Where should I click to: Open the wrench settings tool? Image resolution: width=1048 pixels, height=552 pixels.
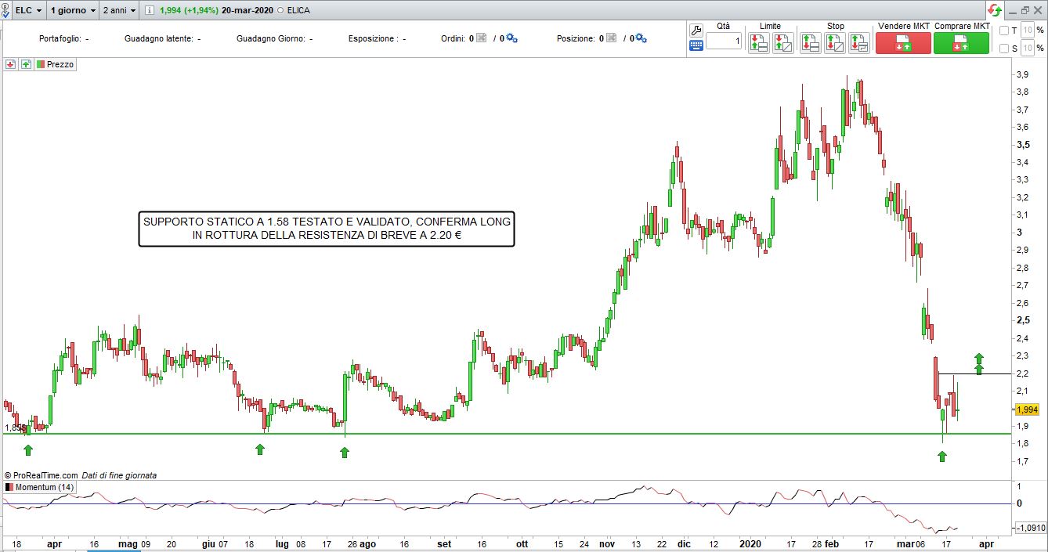[696, 31]
